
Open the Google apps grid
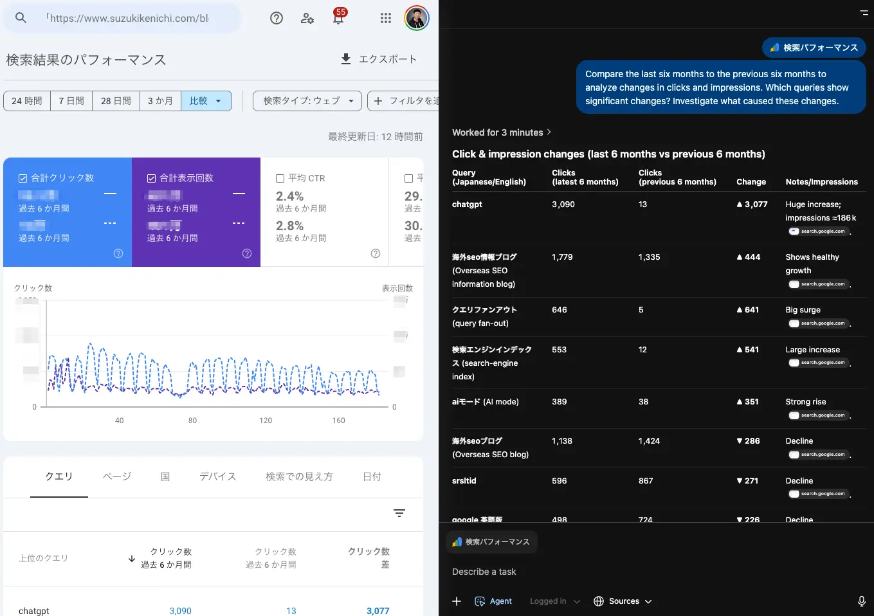[386, 18]
